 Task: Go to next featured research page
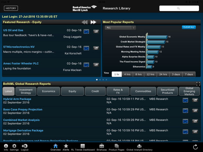(93, 22)
